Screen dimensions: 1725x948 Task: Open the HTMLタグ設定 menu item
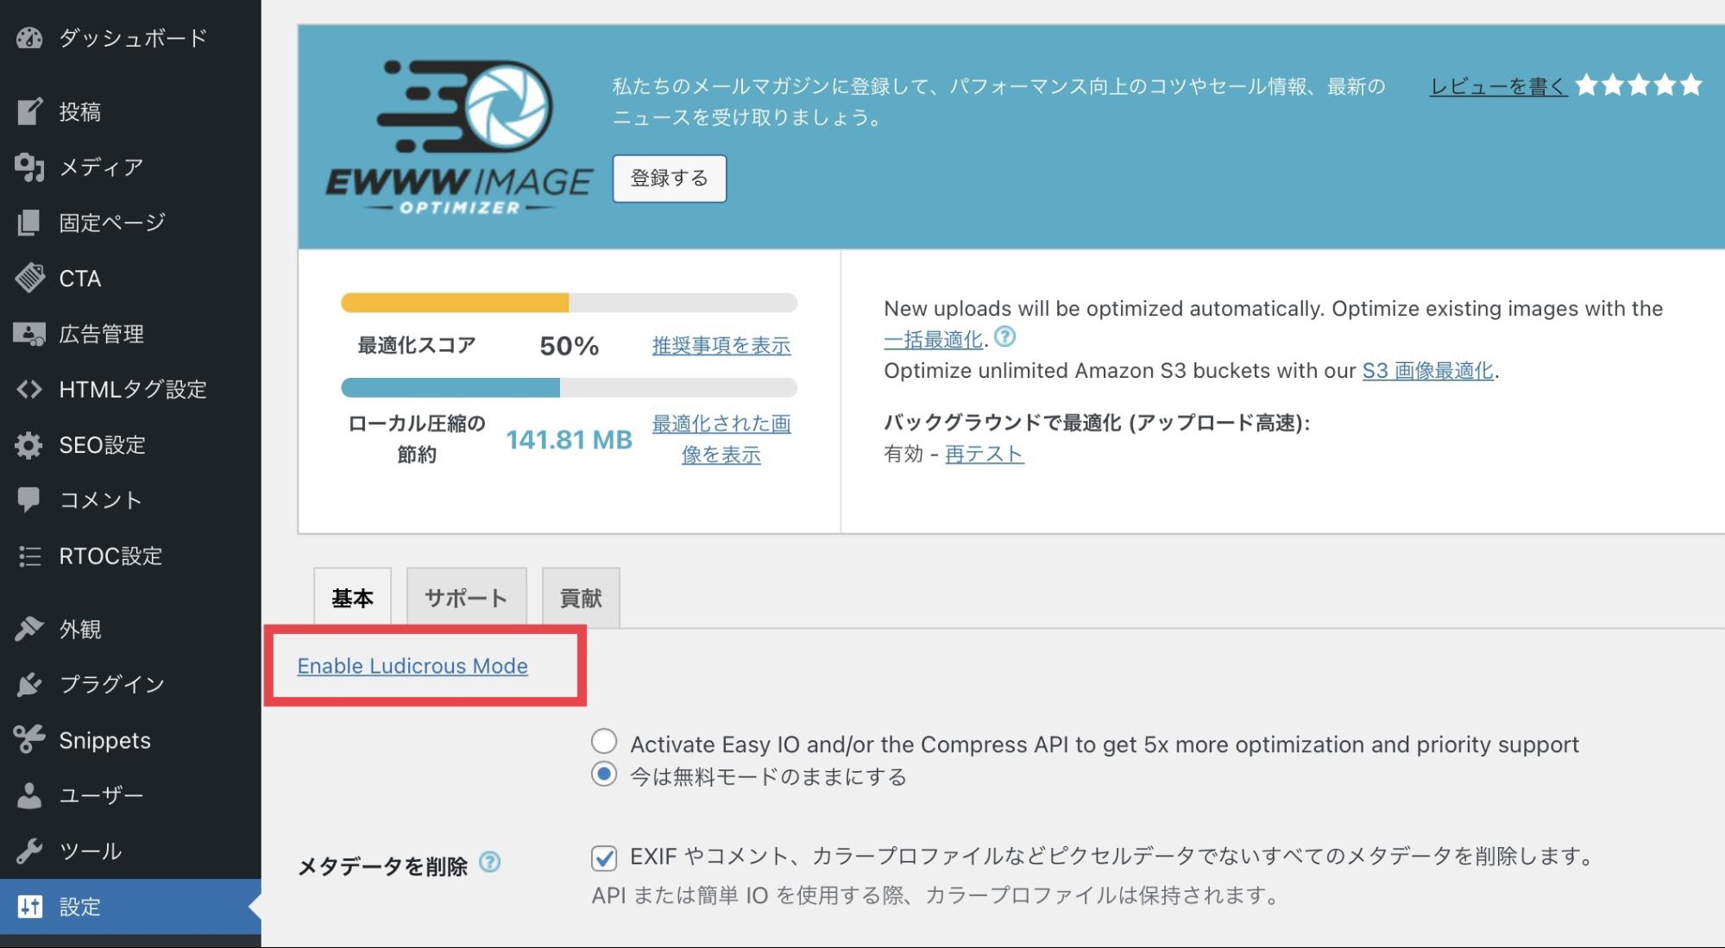pos(130,389)
